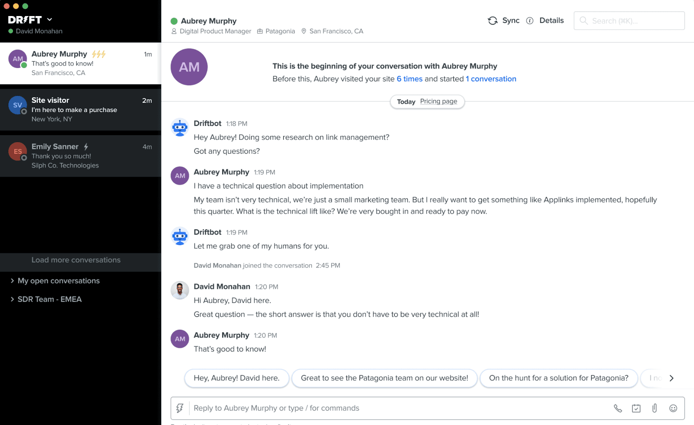Open the meeting scheduler calendar icon

636,408
